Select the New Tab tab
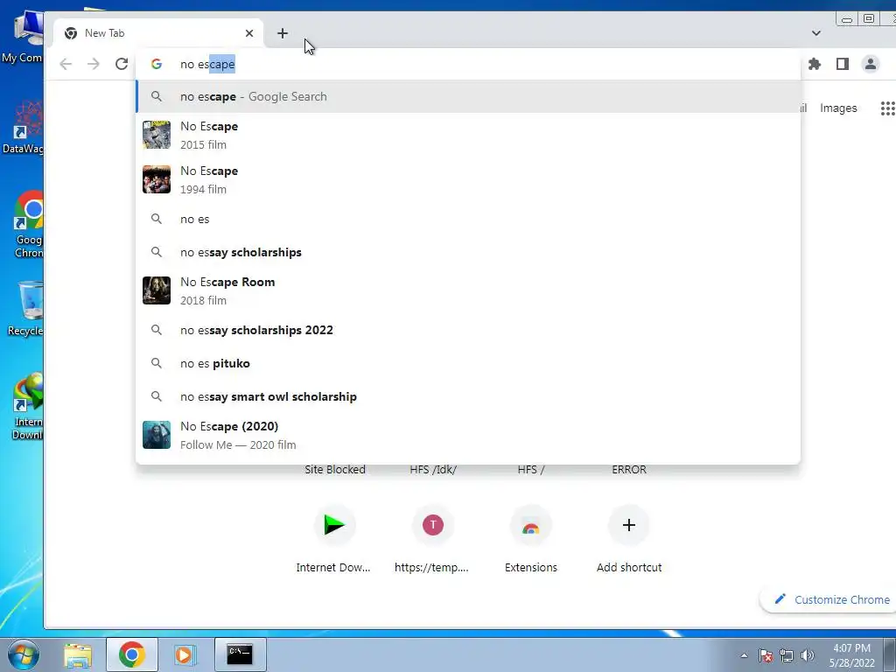This screenshot has height=672, width=896. tap(158, 33)
